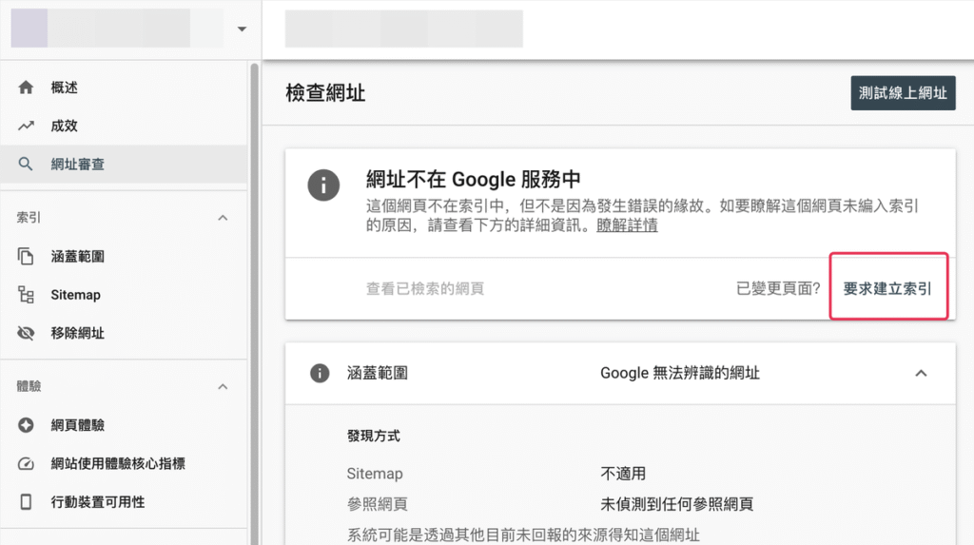The height and width of the screenshot is (545, 974).
Task: Click the 測試線上網址 button
Action: [903, 93]
